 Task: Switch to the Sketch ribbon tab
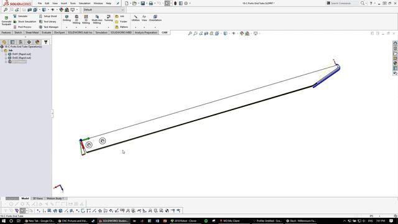pos(18,32)
